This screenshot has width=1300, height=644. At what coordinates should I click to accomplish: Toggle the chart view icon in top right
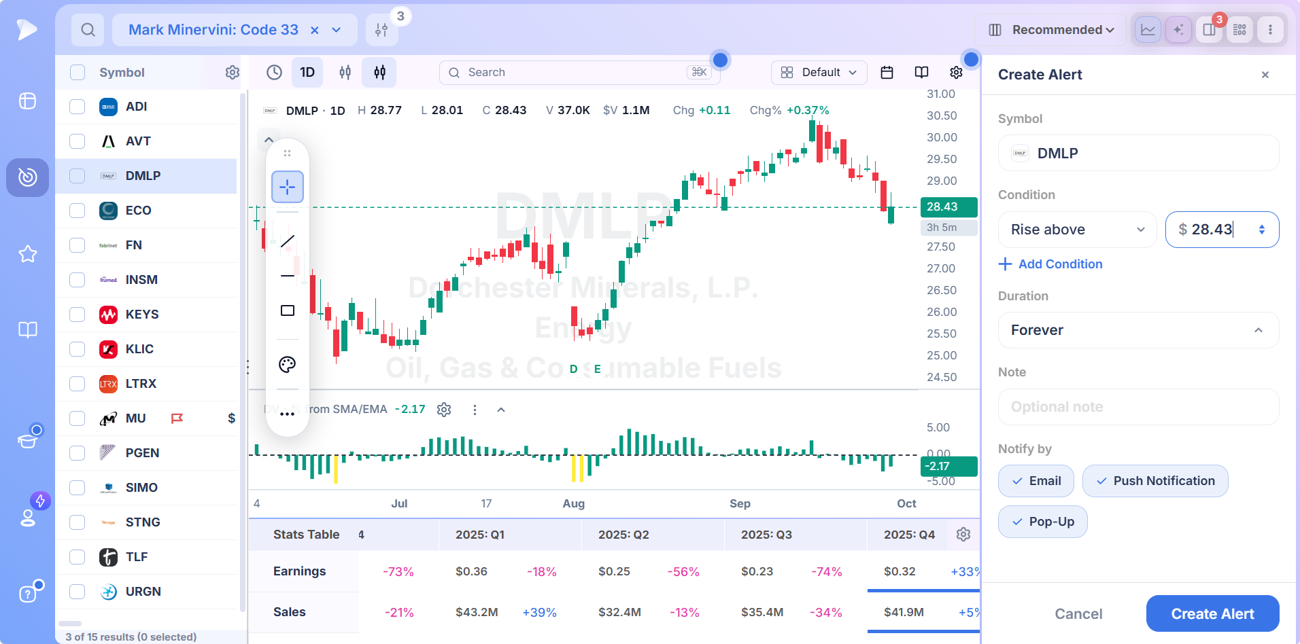(1148, 30)
